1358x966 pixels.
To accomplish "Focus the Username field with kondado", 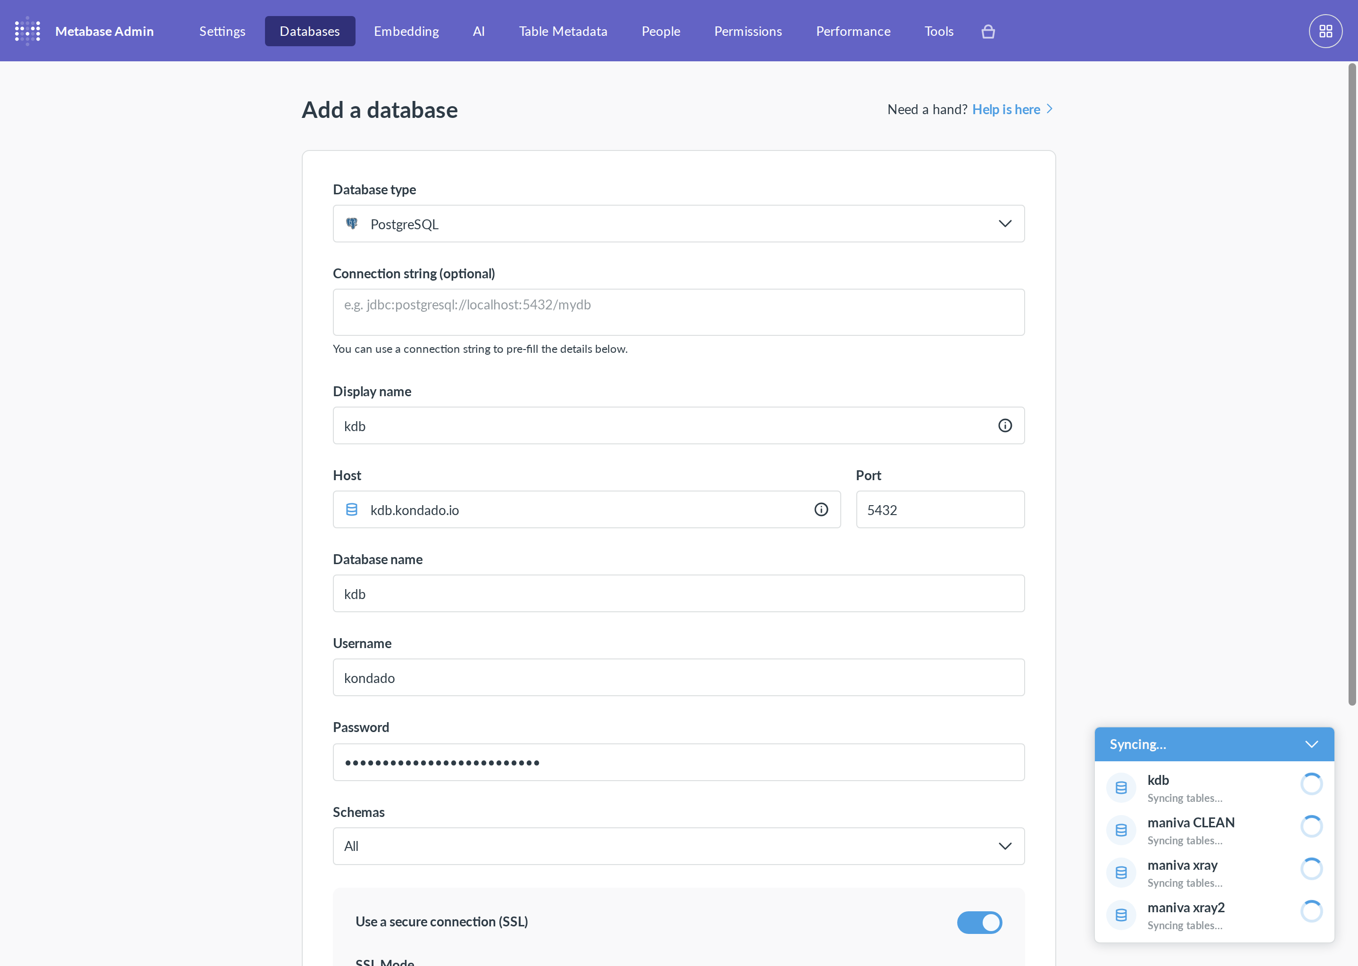I will pyautogui.click(x=679, y=677).
